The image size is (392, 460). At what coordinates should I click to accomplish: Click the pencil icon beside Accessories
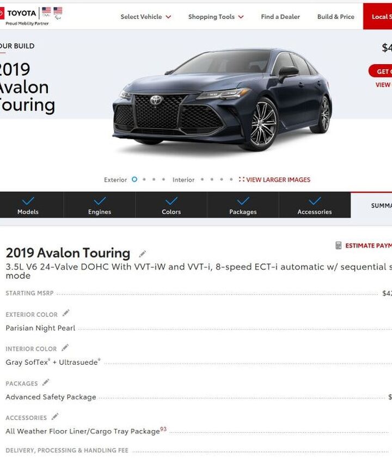(x=55, y=416)
